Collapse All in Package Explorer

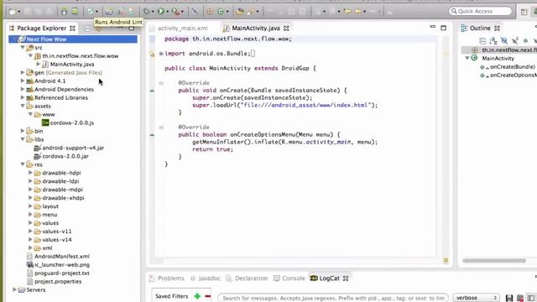[x=87, y=29]
